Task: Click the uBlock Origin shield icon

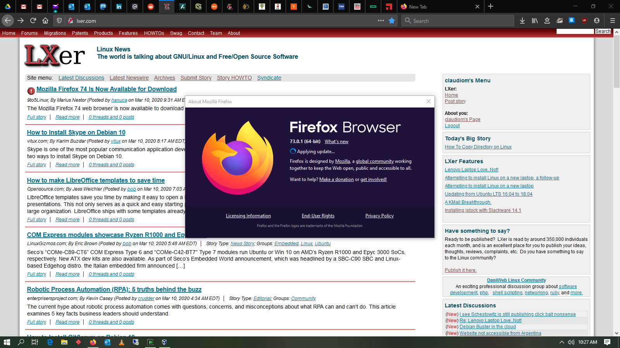Action: pyautogui.click(x=584, y=20)
